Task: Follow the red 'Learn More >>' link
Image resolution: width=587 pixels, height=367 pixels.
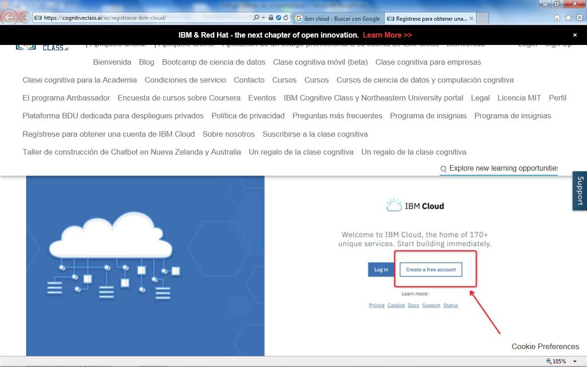Action: pos(387,35)
